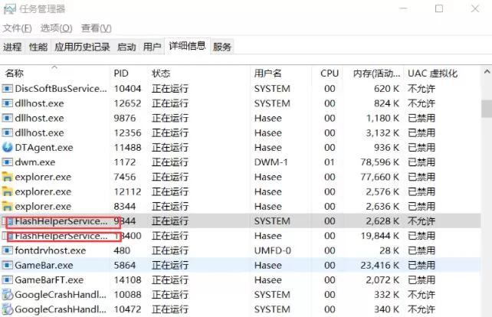The width and height of the screenshot is (492, 317).
Task: Sort by the 状态 column header
Action: pos(198,74)
